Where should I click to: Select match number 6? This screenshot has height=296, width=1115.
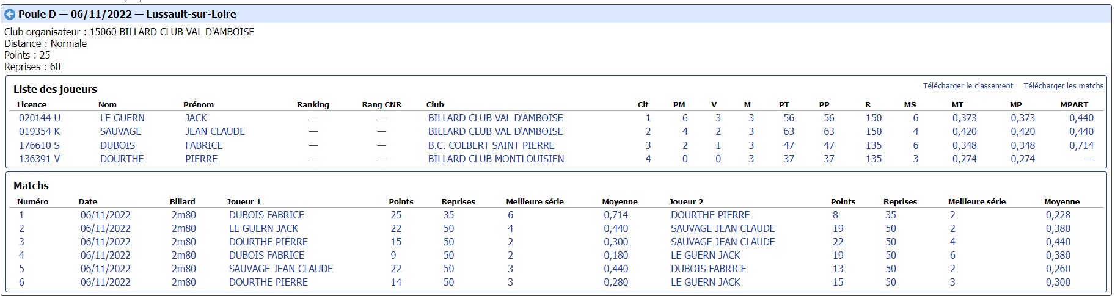pos(22,283)
